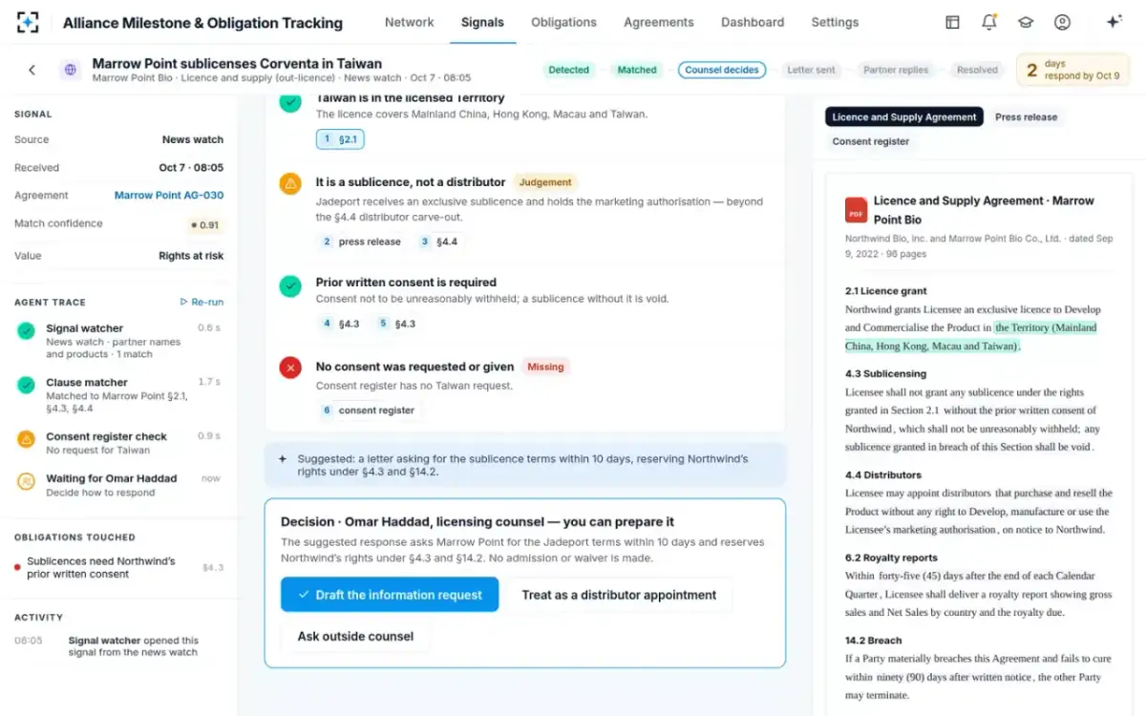Open Settings tab
The width and height of the screenshot is (1146, 716).
pyautogui.click(x=835, y=22)
